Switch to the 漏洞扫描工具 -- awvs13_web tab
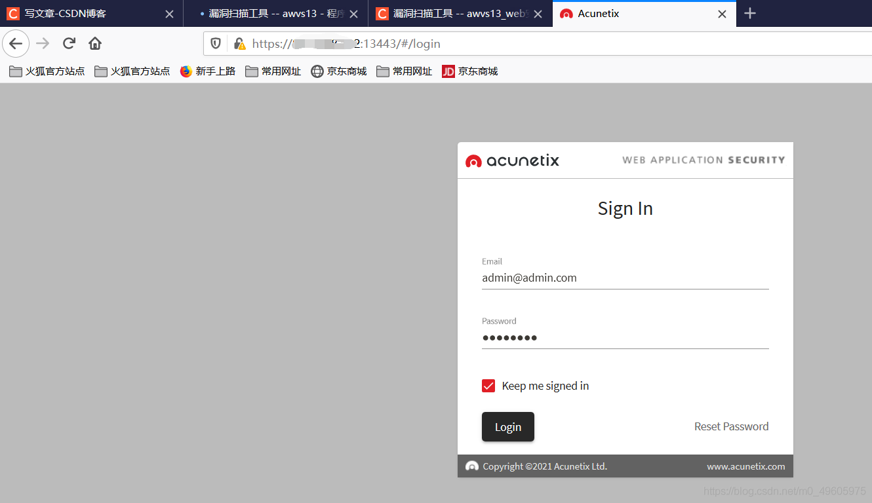This screenshot has height=503, width=872. 461,13
